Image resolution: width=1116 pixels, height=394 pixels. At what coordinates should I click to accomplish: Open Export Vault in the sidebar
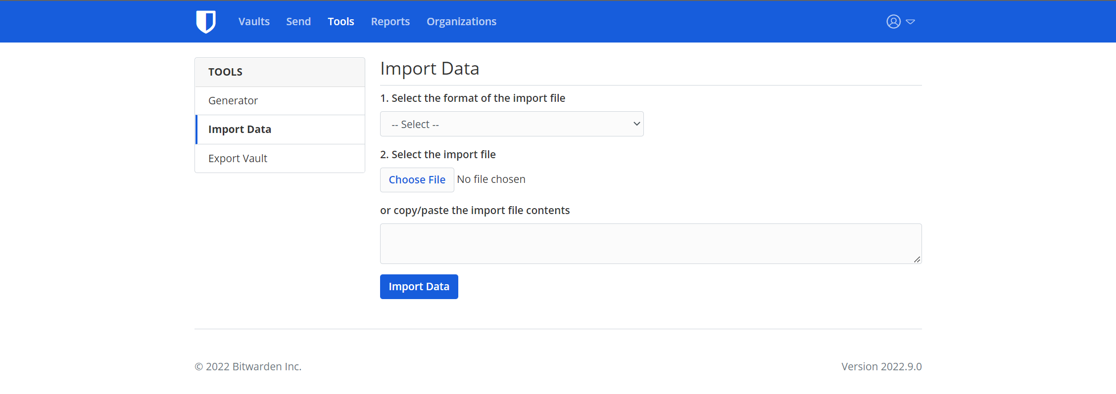click(x=280, y=159)
